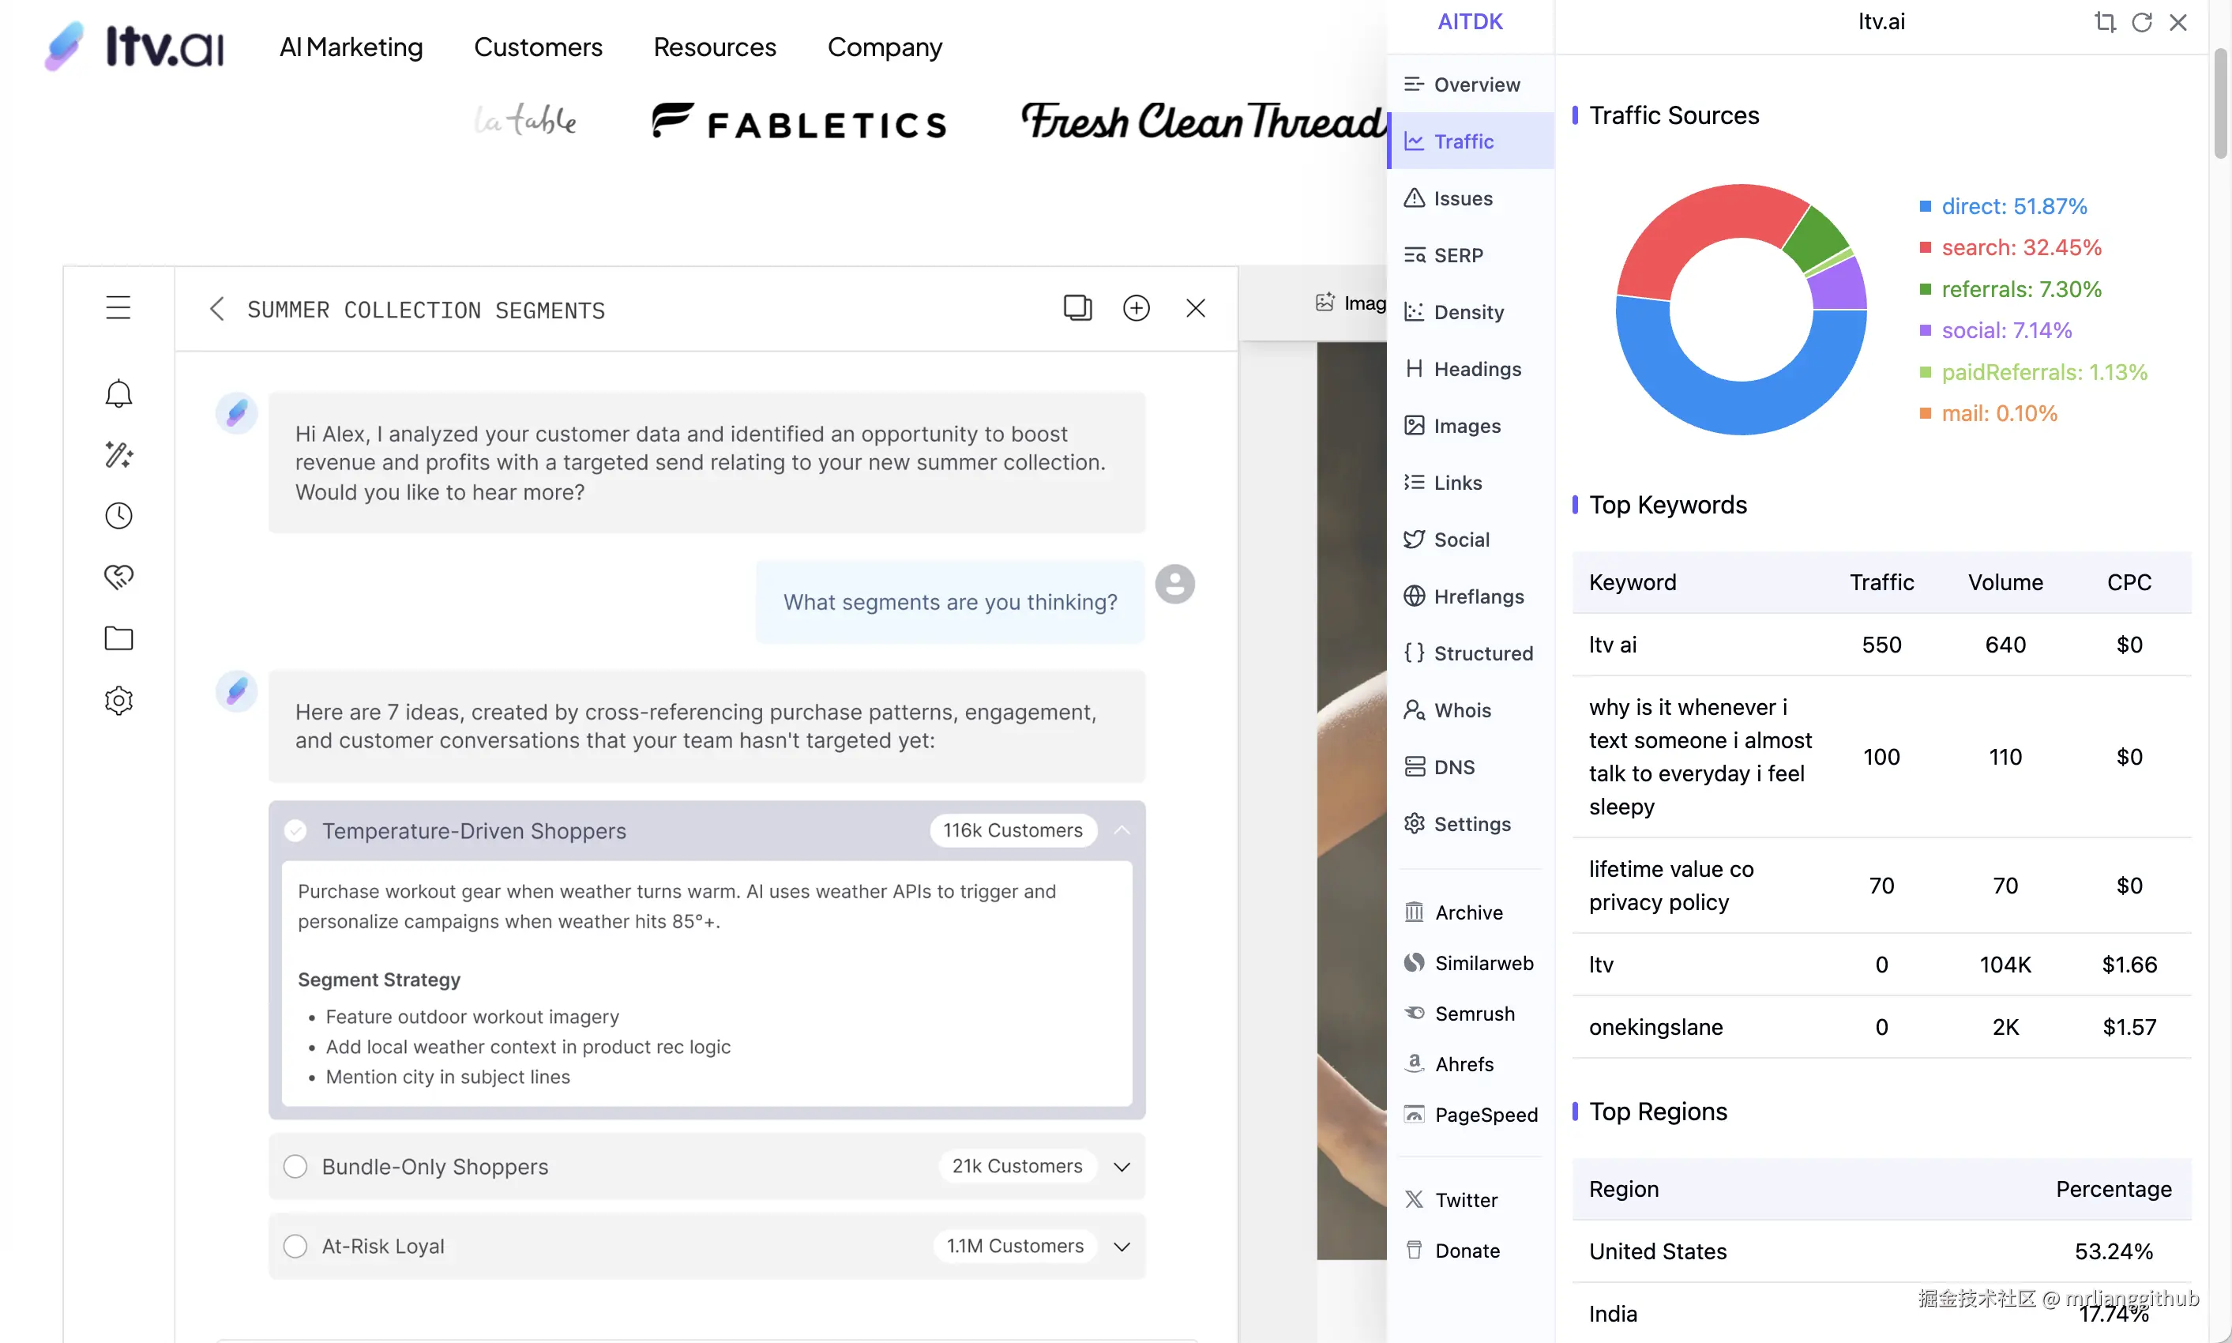Click the PageSpeed link

(1485, 1115)
